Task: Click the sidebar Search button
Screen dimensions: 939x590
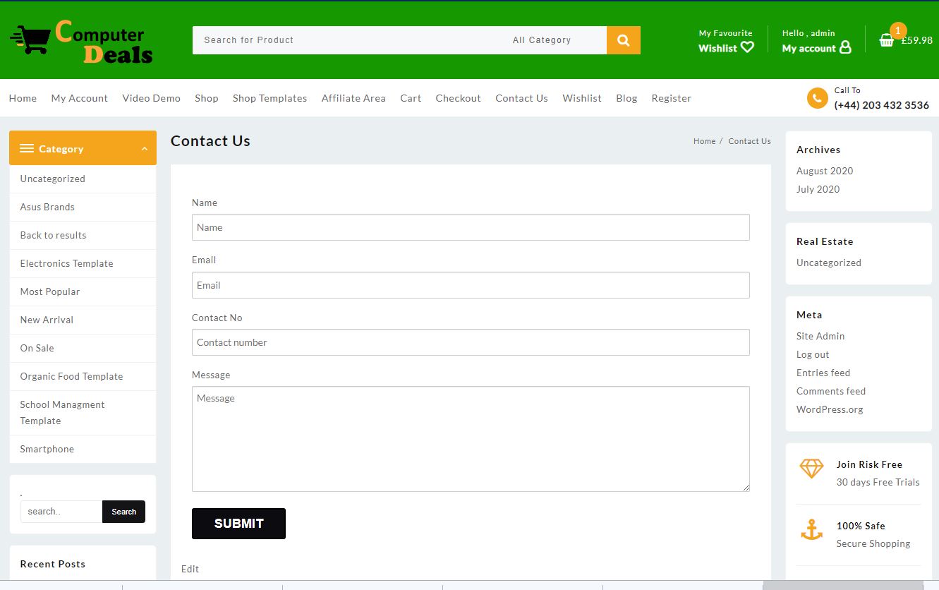Action: point(123,512)
